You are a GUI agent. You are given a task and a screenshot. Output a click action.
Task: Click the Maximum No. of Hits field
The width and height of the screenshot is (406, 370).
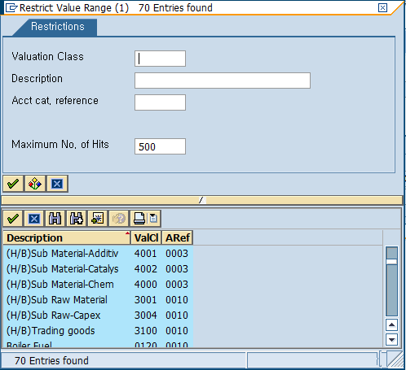[x=160, y=146]
